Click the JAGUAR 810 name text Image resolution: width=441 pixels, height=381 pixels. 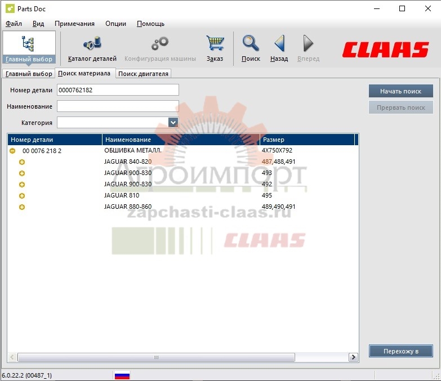pos(122,195)
